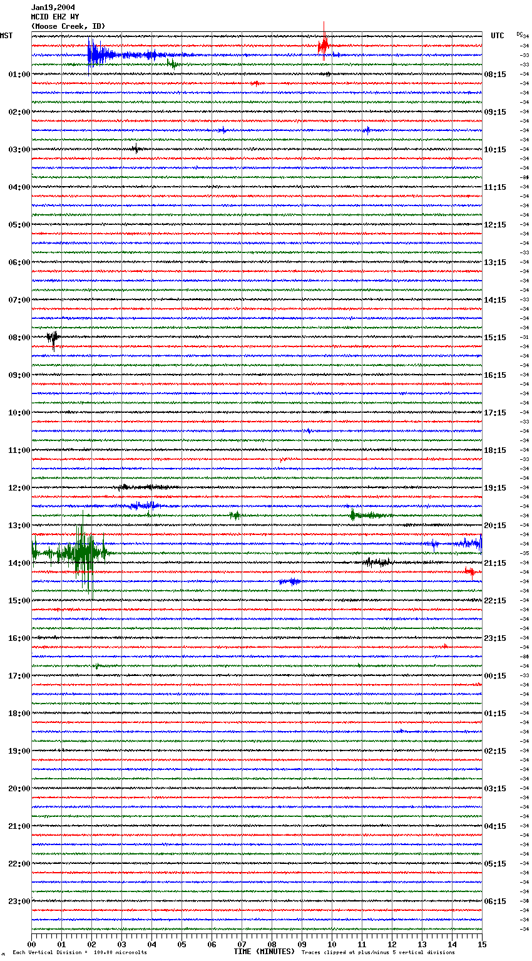Select the 23:15 UTC row label
Image resolution: width=532 pixels, height=961 pixels.
(495, 638)
